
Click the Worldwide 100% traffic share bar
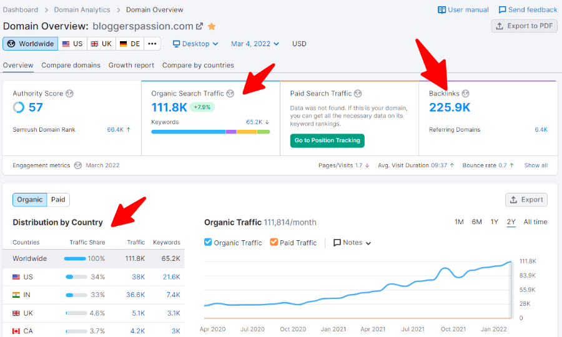click(x=75, y=258)
